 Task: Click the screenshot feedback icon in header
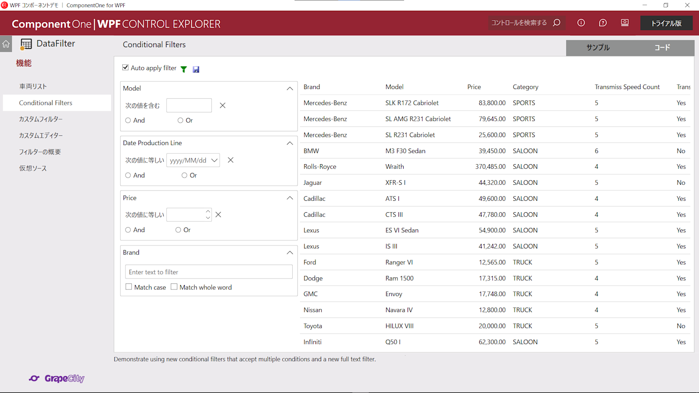(625, 23)
